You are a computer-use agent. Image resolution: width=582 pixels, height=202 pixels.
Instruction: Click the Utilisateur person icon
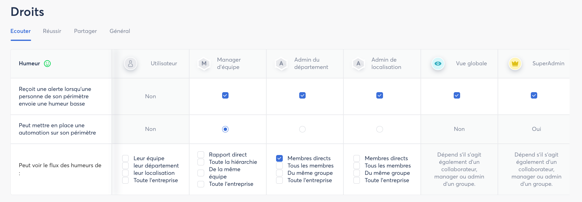130,63
